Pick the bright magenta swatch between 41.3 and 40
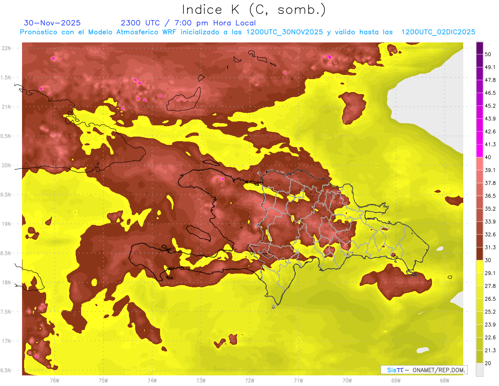Image resolution: width=499 pixels, height=386 pixels. click(x=479, y=150)
